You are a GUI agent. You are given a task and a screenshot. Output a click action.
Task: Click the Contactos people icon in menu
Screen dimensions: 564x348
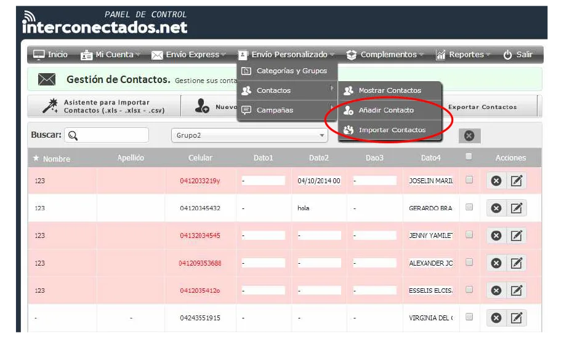246,90
